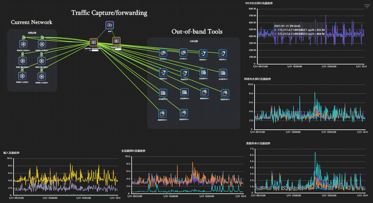Click top-left switch node in Current Network group
Viewport: 373px width, 203px height.
pos(23,44)
